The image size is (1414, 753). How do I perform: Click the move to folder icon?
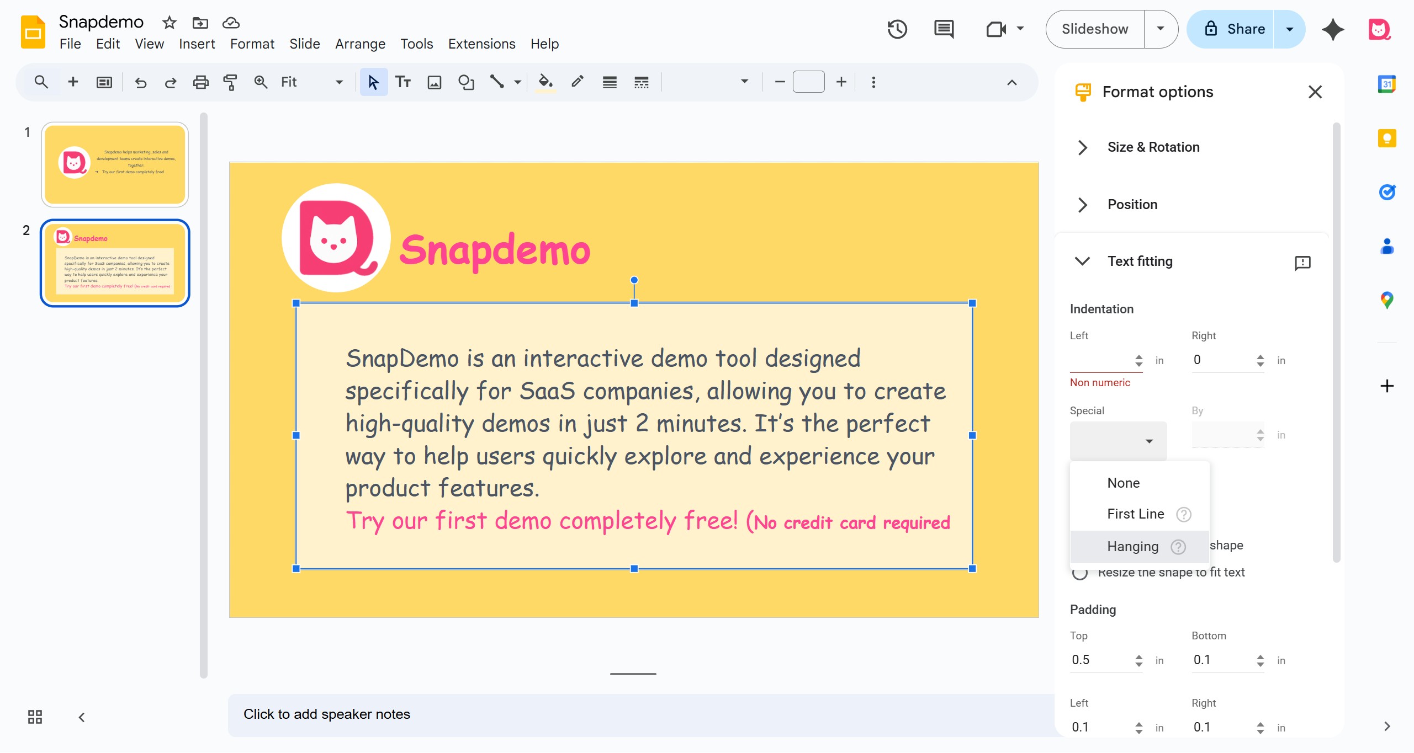(200, 23)
